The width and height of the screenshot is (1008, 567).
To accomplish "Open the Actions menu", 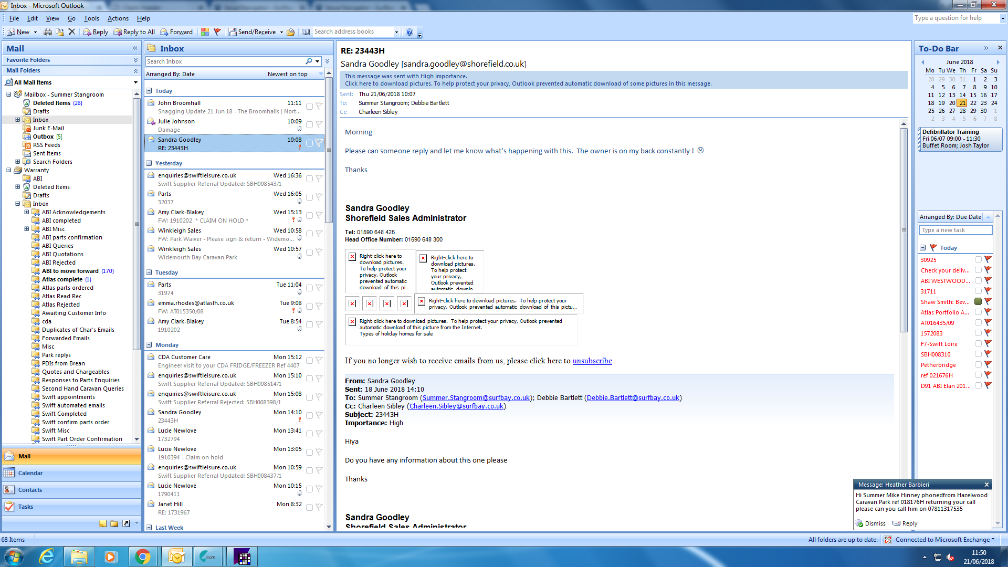I will point(118,18).
